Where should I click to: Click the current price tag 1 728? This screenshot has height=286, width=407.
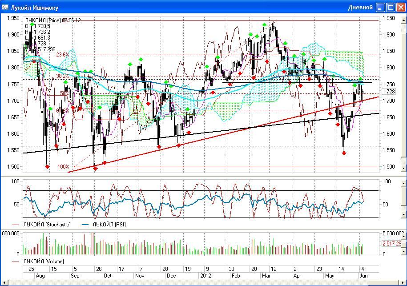pos(389,91)
